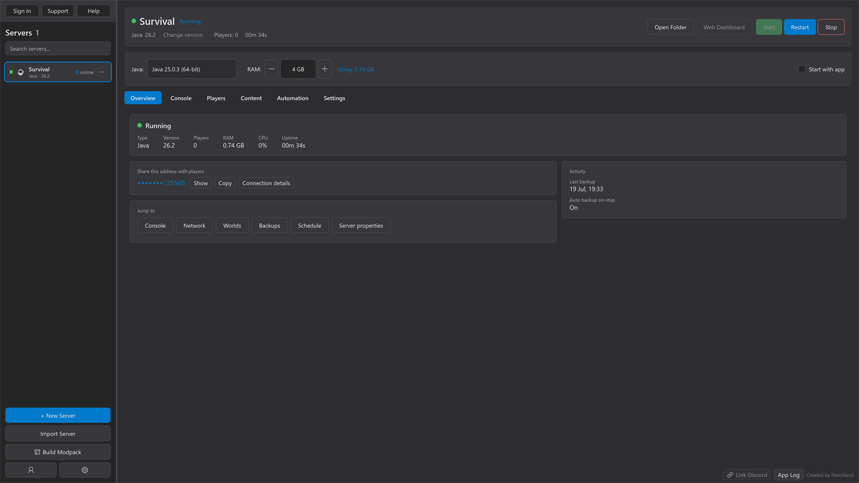Image resolution: width=859 pixels, height=483 pixels.
Task: Open the account profile icon button
Action: coord(31,470)
